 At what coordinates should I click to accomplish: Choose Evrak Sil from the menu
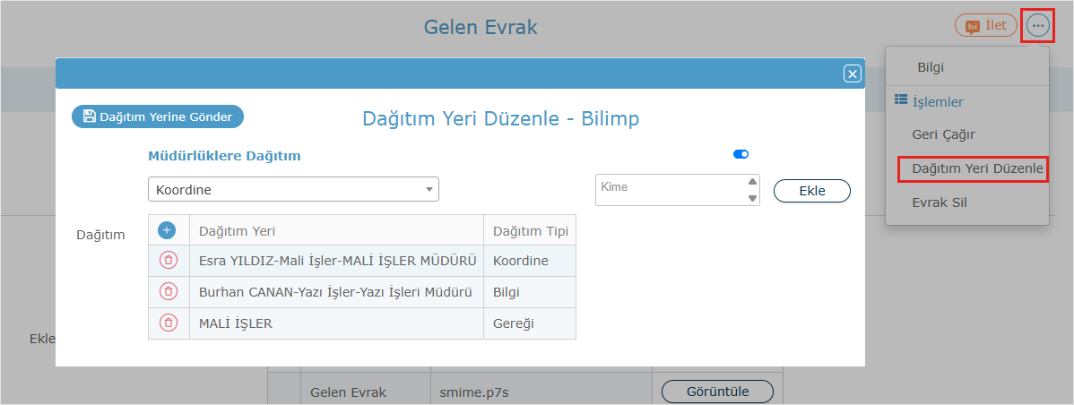click(x=939, y=202)
